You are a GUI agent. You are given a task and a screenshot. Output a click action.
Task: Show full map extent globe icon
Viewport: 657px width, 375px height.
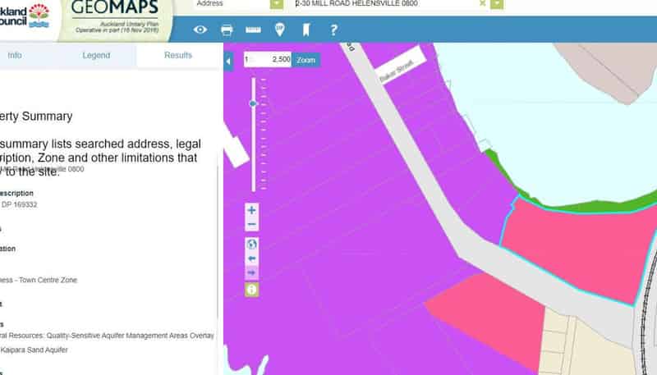coord(251,244)
